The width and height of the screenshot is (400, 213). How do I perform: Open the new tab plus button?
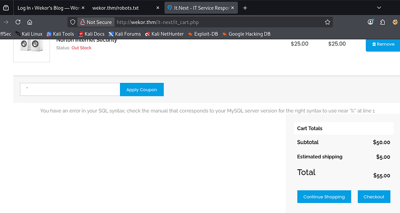click(x=245, y=8)
